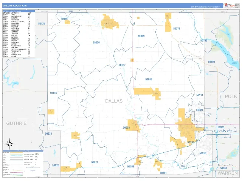Click the publisher logo in the header
Image resolution: width=242 pixels, height=181 pixels.
coord(229,5)
